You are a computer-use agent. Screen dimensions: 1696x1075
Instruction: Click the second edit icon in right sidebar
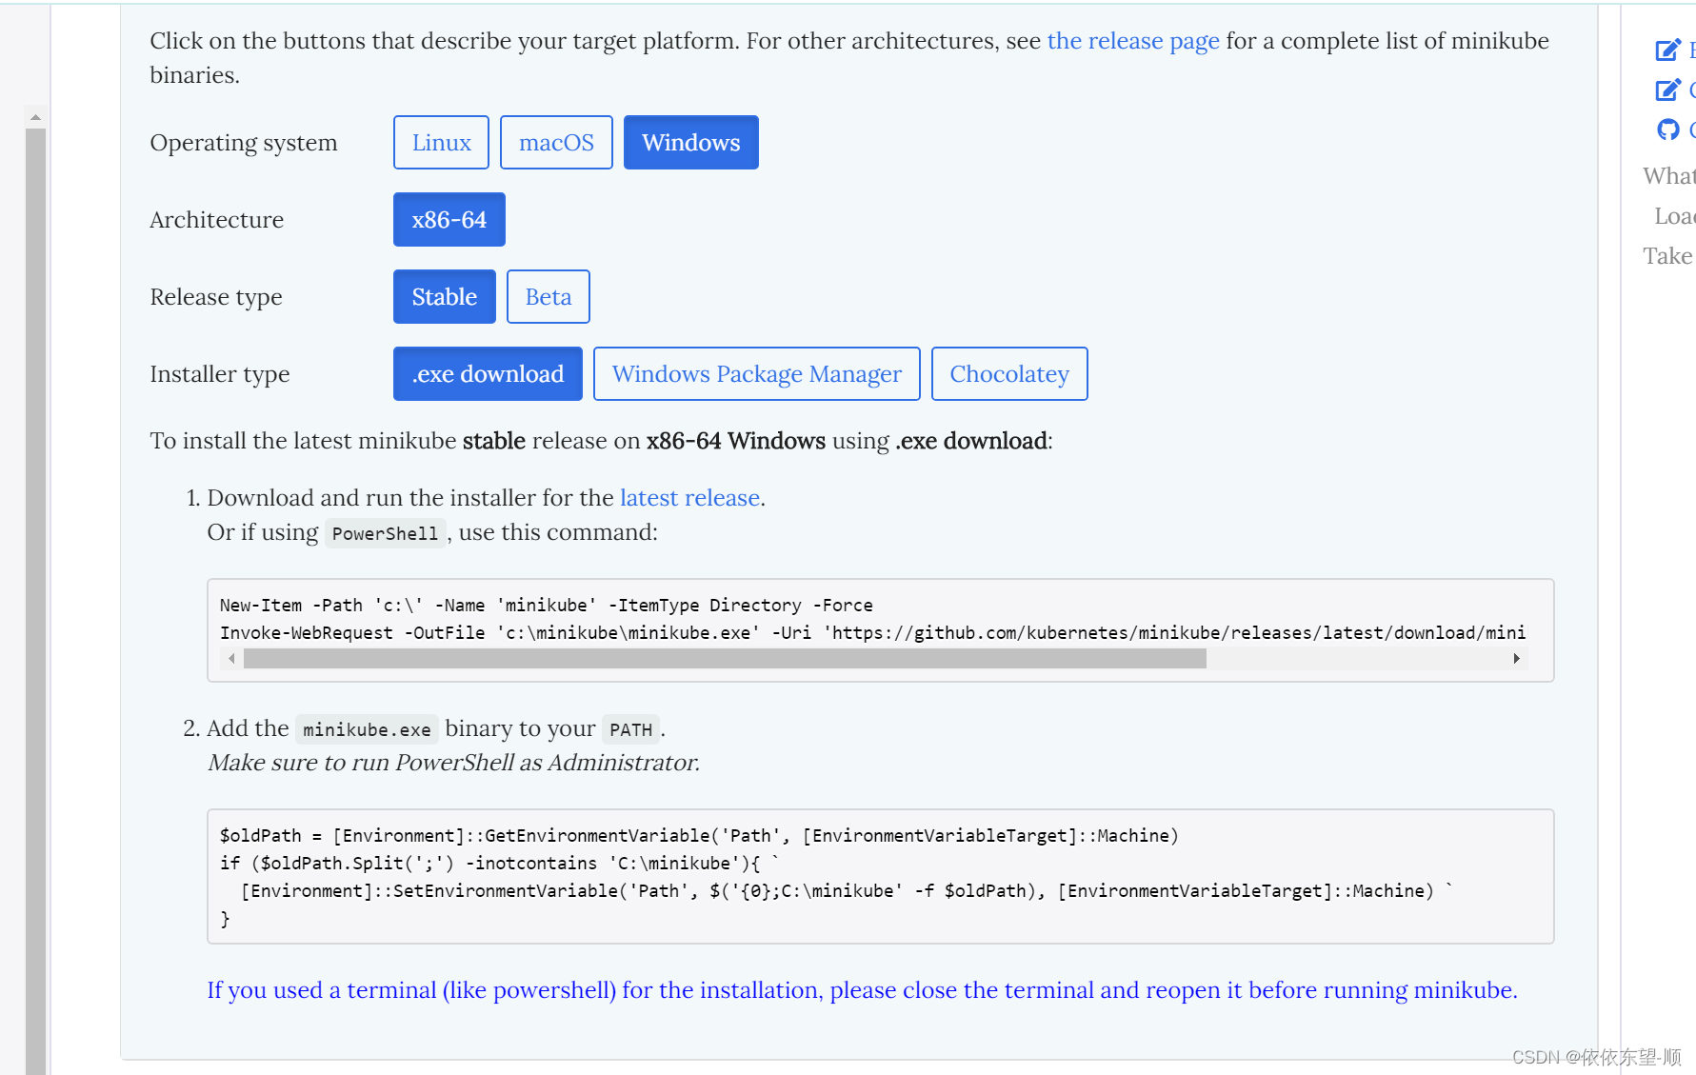[1667, 90]
